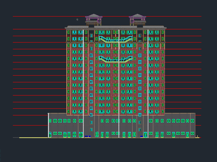Select the right rooftop pavilion tower
The height and width of the screenshot is (162, 217).
(138, 20)
